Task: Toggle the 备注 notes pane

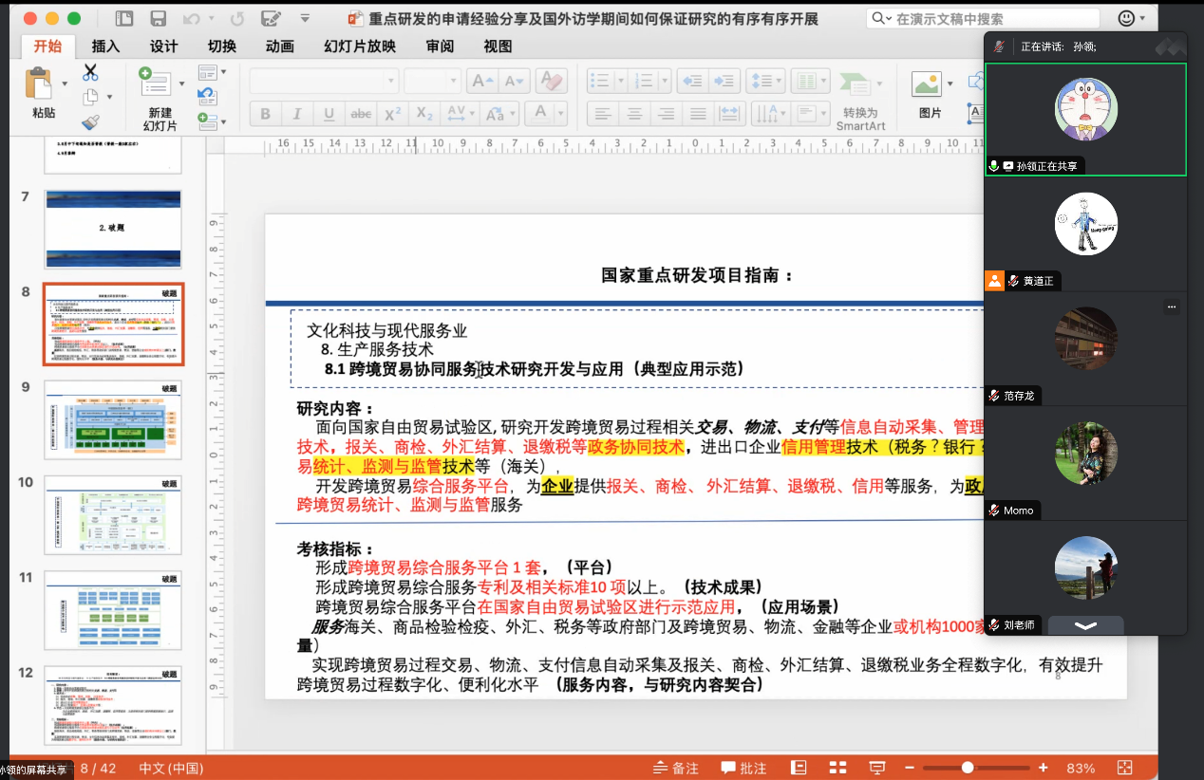Action: click(675, 768)
